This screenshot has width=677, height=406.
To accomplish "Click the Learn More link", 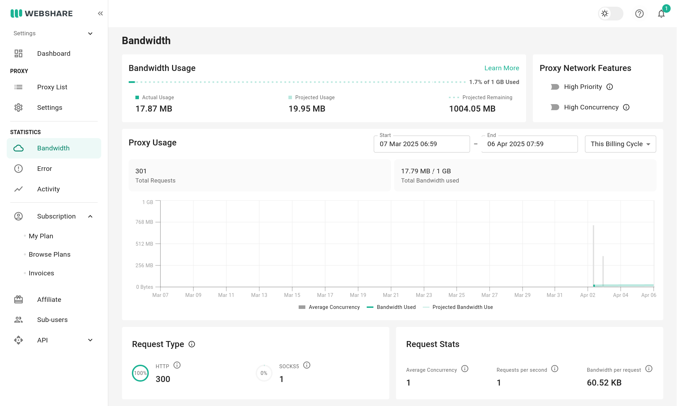I will click(x=501, y=68).
